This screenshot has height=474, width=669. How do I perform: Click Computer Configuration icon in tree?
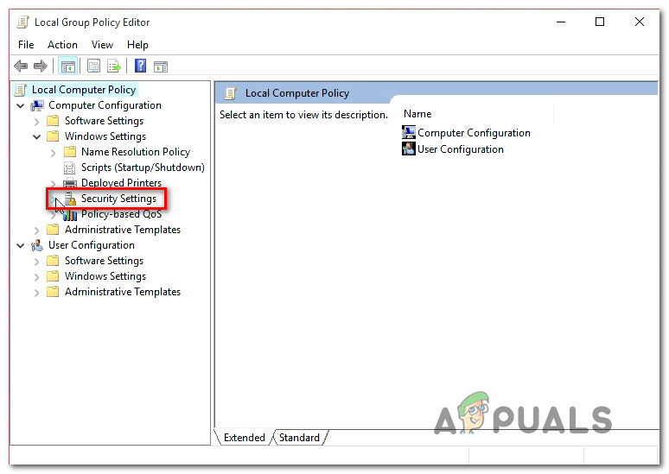tap(37, 105)
